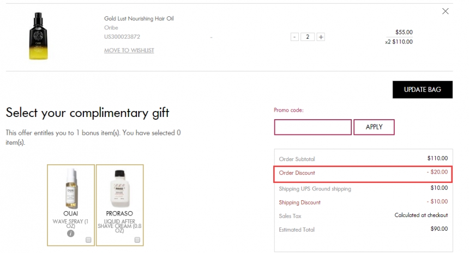The height and width of the screenshot is (253, 469).
Task: Click the product SKU US300023872
Action: (x=122, y=37)
